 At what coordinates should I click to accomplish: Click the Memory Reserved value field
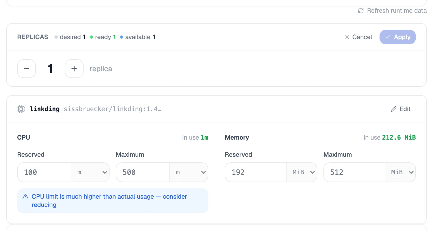[256, 172]
